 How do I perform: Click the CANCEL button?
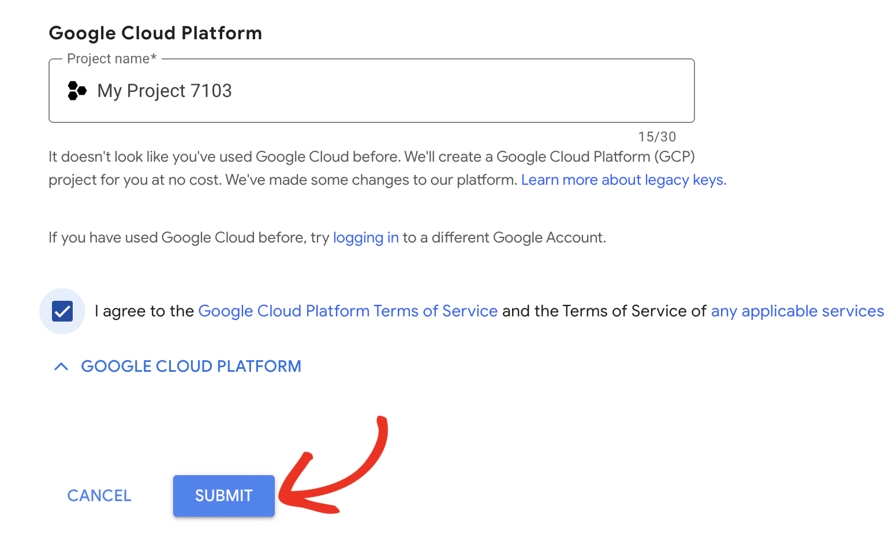[99, 496]
